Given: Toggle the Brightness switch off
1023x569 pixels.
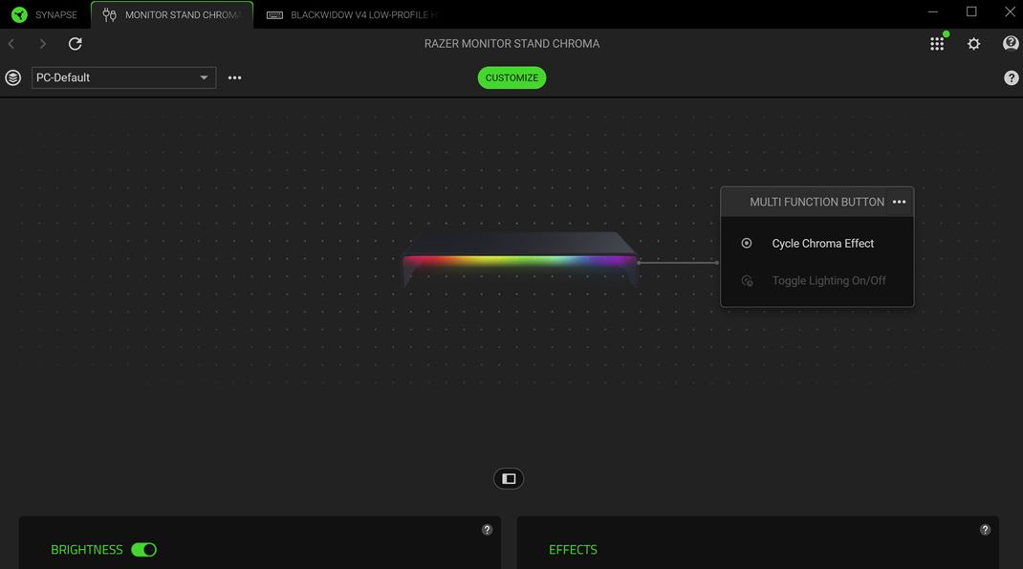Looking at the screenshot, I should click(x=144, y=549).
